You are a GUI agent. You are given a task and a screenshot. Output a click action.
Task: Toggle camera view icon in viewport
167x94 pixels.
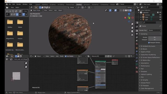[132, 31]
